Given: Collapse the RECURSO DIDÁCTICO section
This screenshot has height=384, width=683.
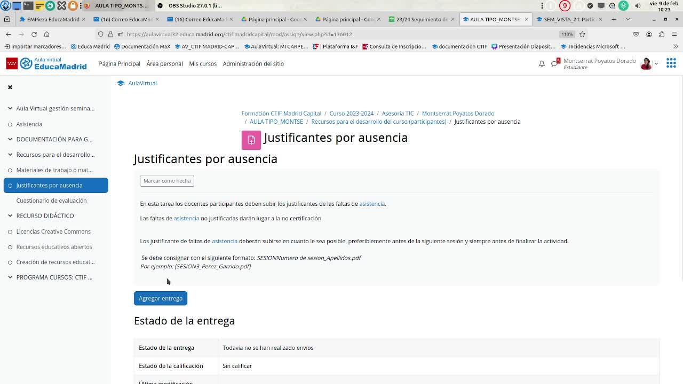Looking at the screenshot, I should (10, 216).
